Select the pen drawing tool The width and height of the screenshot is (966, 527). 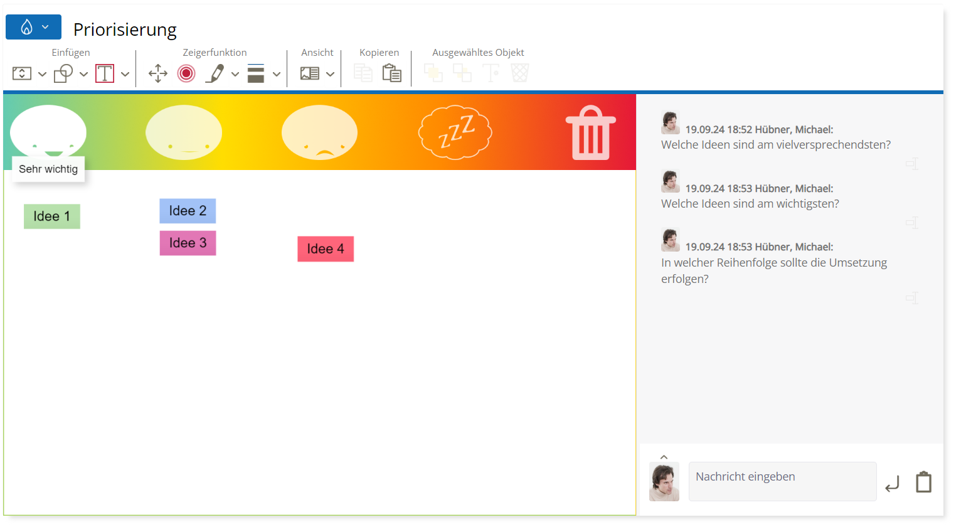pyautogui.click(x=215, y=73)
